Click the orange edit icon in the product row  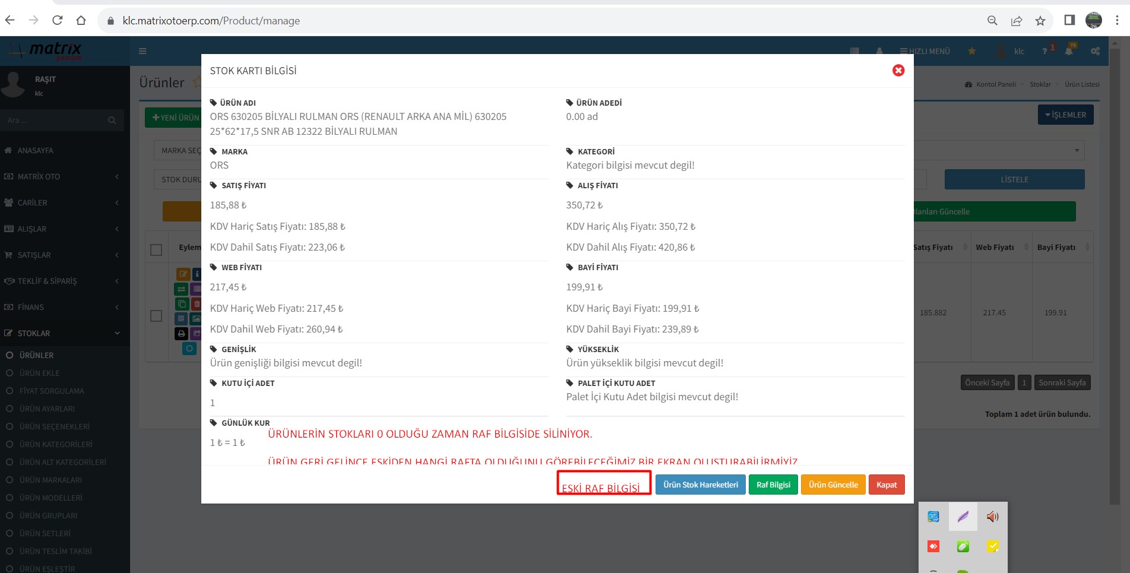point(183,274)
